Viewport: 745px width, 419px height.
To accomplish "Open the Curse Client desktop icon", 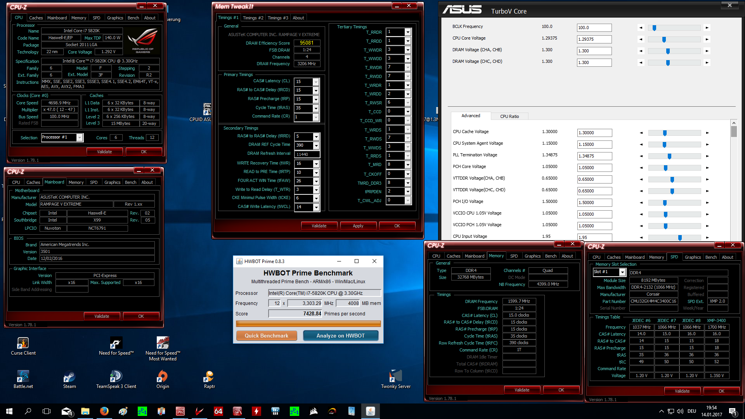I will coord(23,346).
